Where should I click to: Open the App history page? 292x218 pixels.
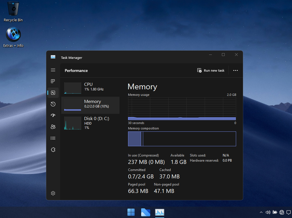(53, 104)
